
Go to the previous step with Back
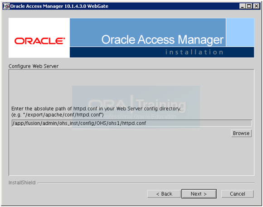(164, 194)
